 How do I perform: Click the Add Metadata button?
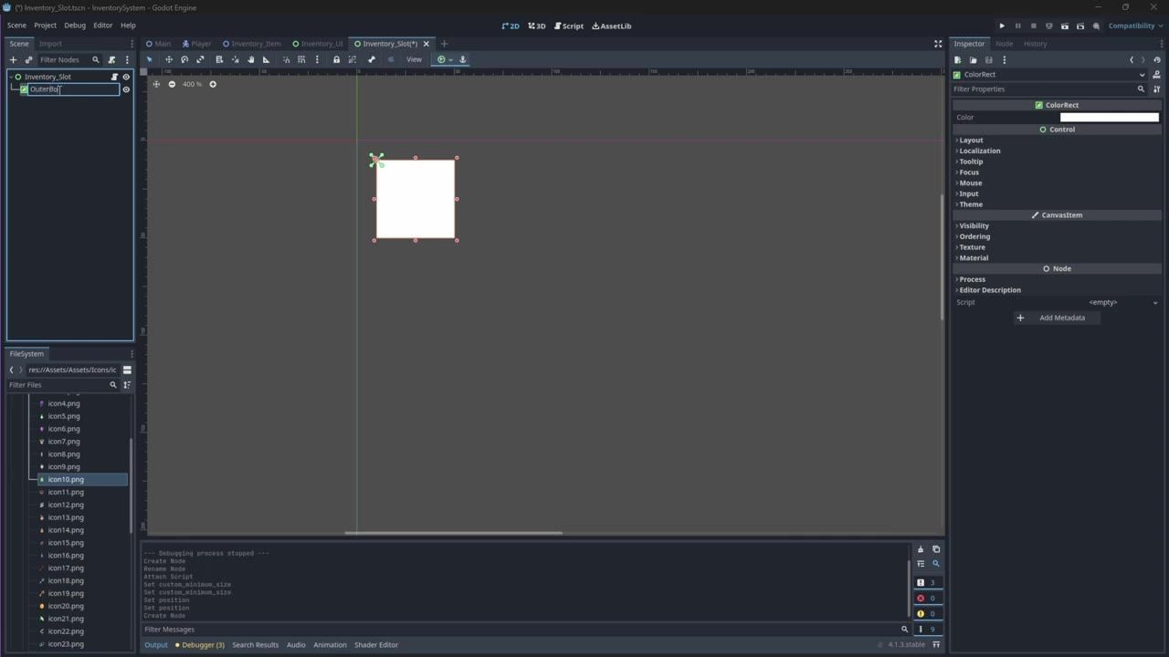[x=1057, y=318]
